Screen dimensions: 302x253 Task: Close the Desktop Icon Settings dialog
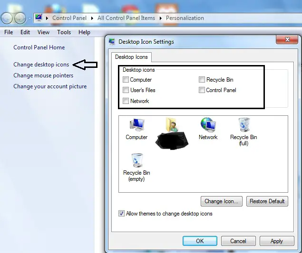[x=287, y=39]
